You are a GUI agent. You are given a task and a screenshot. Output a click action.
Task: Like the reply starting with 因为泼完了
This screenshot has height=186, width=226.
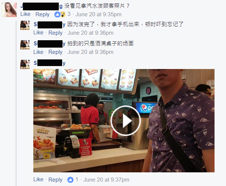[38, 32]
